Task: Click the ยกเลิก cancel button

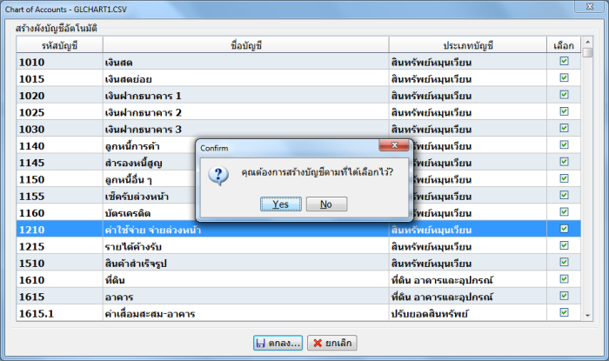Action: coord(331,343)
